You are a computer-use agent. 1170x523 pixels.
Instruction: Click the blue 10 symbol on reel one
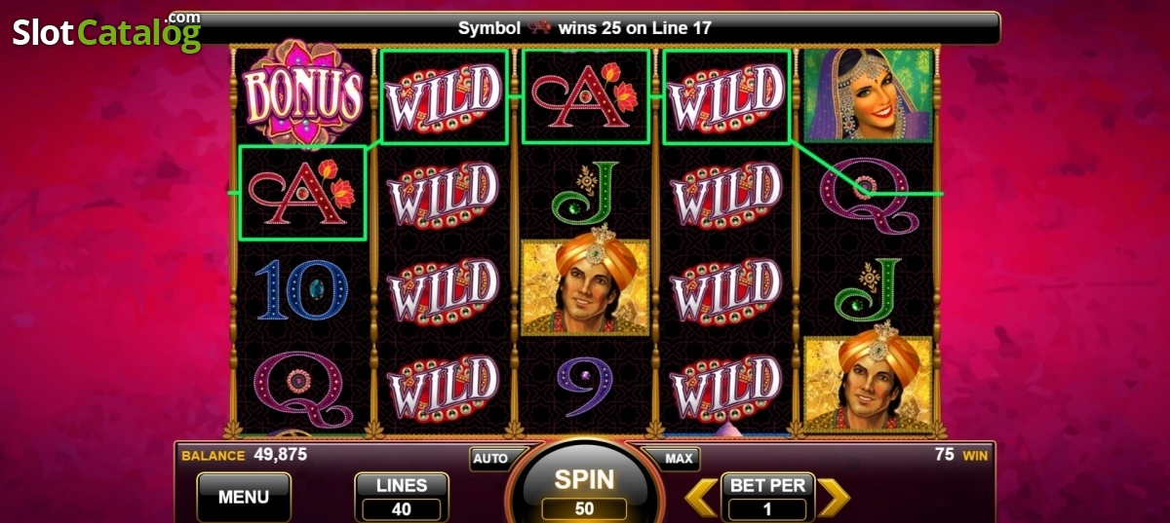301,289
